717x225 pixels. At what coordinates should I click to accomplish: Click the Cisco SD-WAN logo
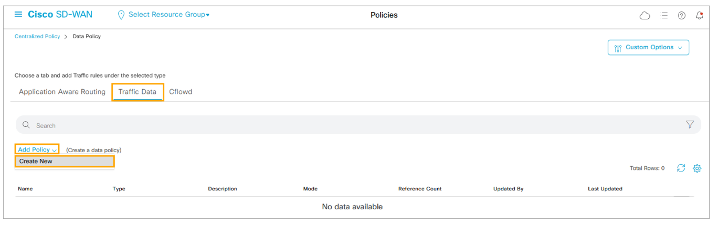click(x=60, y=15)
